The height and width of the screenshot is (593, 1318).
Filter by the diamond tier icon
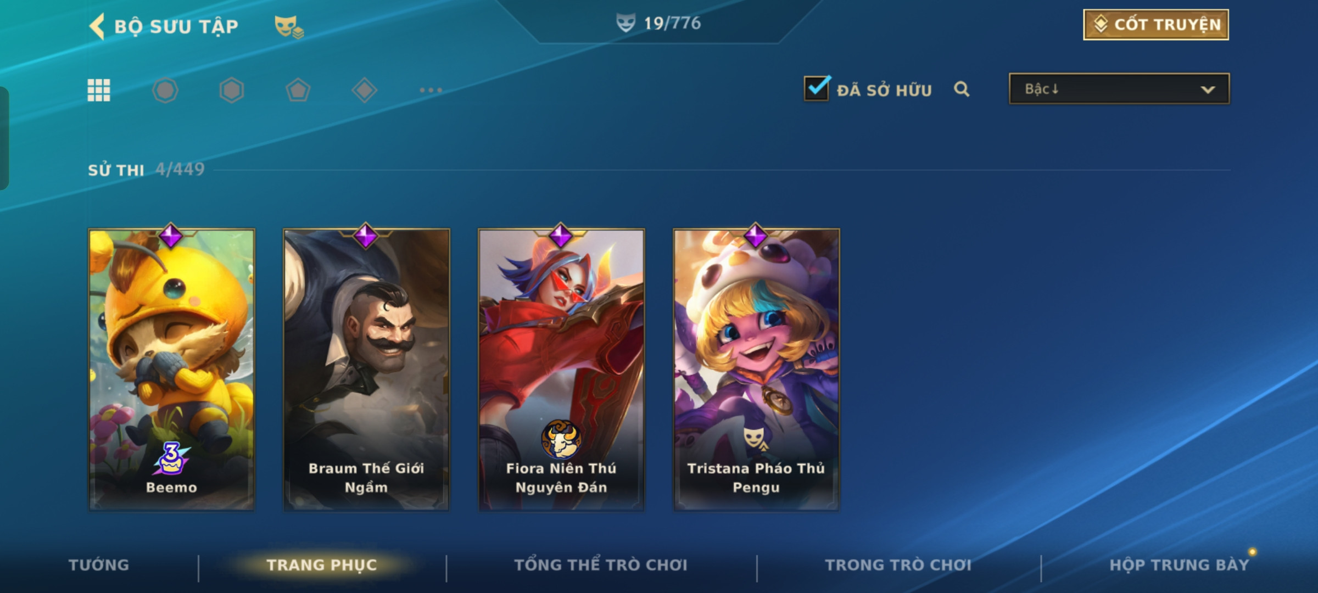point(365,90)
